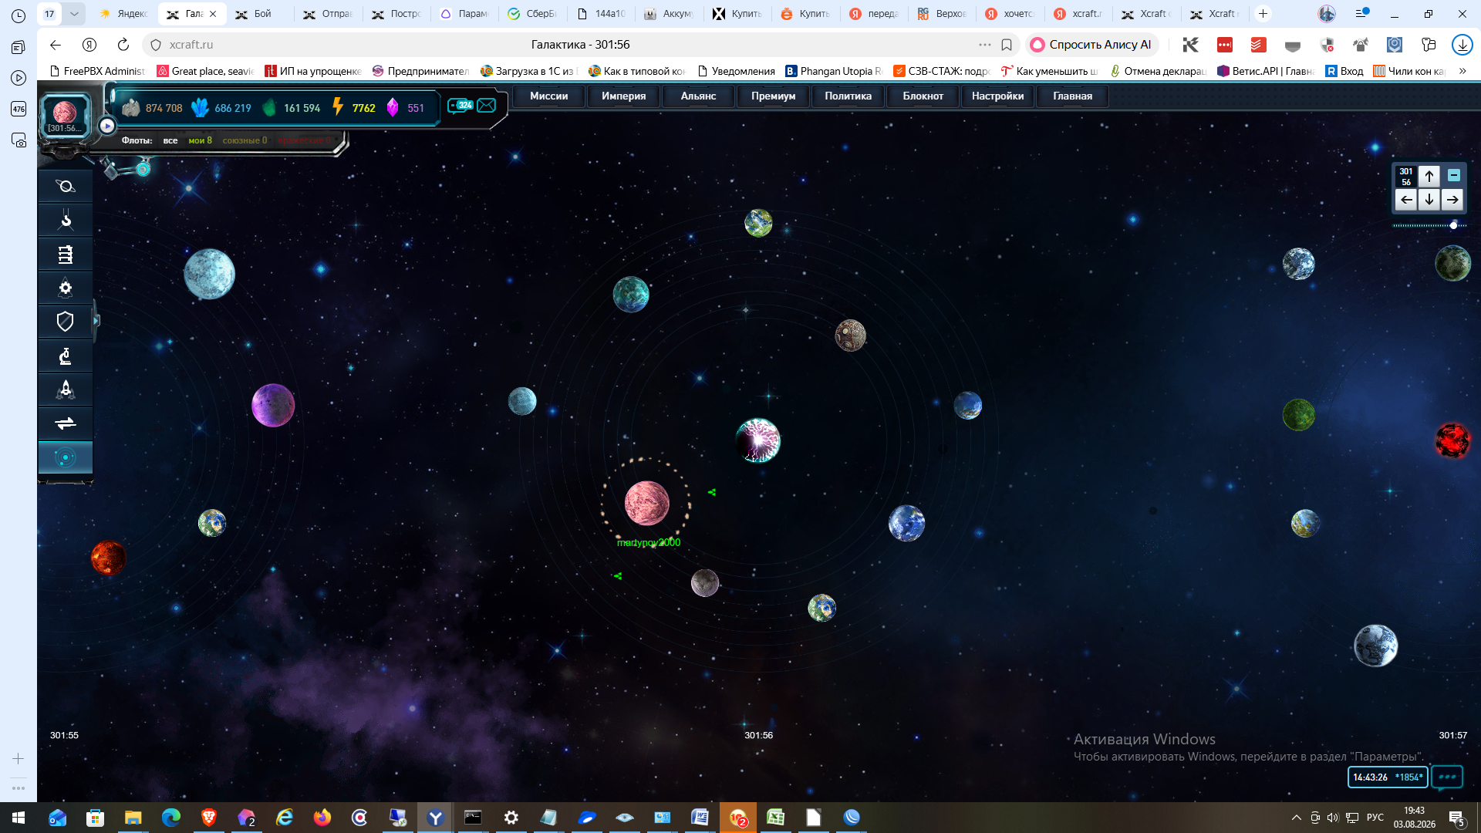Open the Блокнот menu

[x=923, y=96]
